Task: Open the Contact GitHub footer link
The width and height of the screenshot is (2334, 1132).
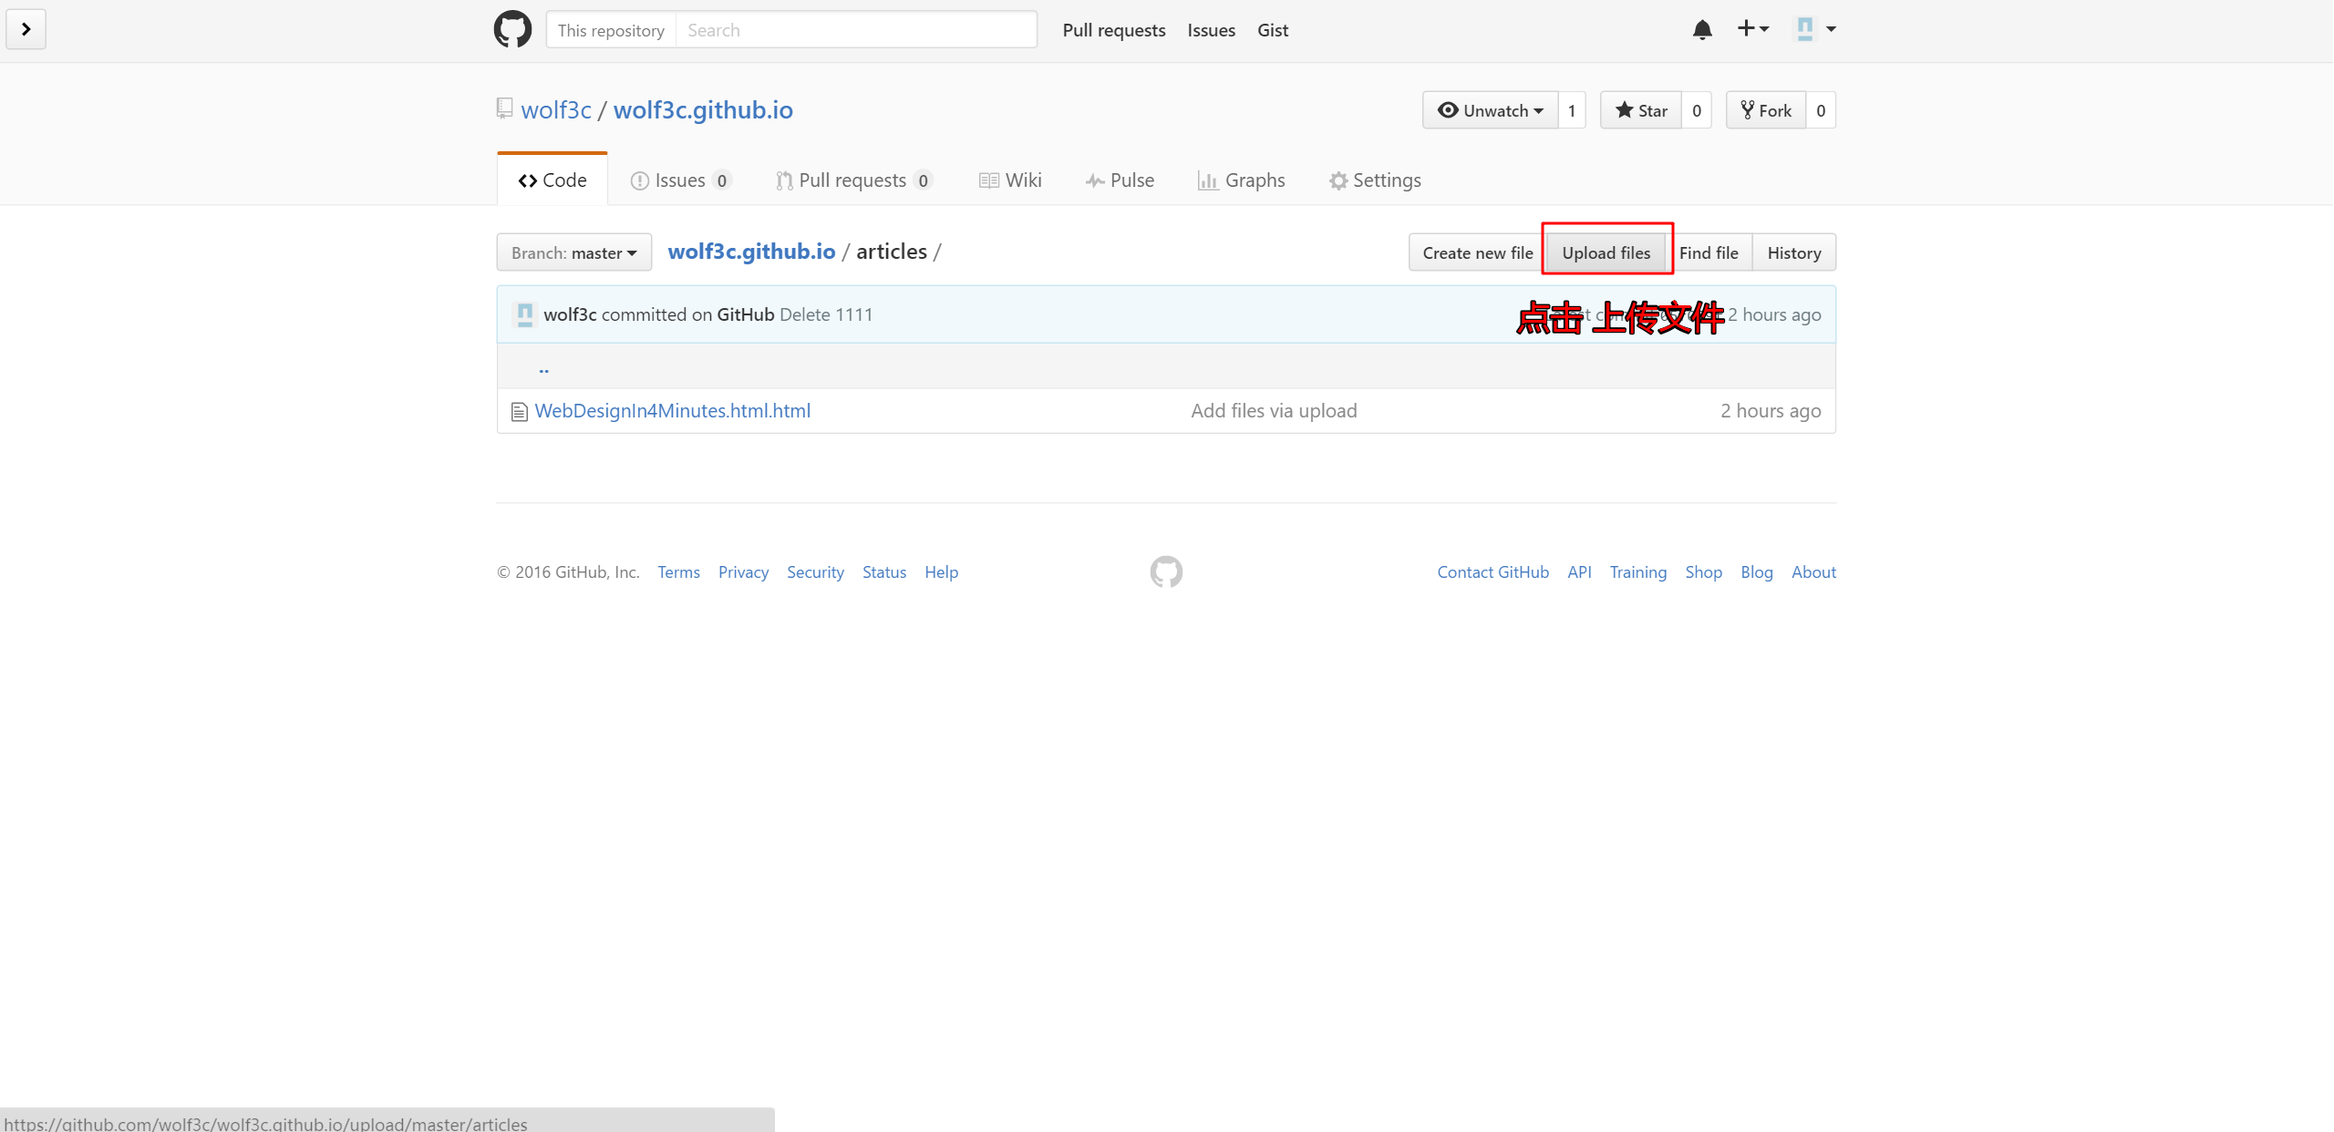Action: pos(1492,572)
